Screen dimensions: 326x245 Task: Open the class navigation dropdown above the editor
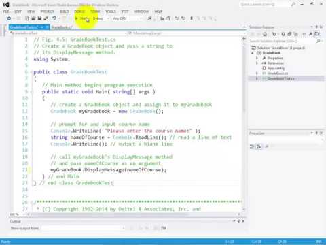pos(69,33)
